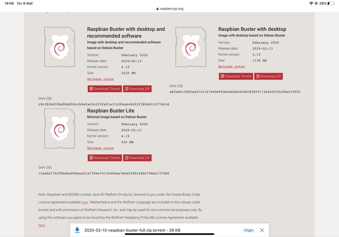
Task: Tap the SD card image for Buster Lite
Action: click(x=60, y=129)
